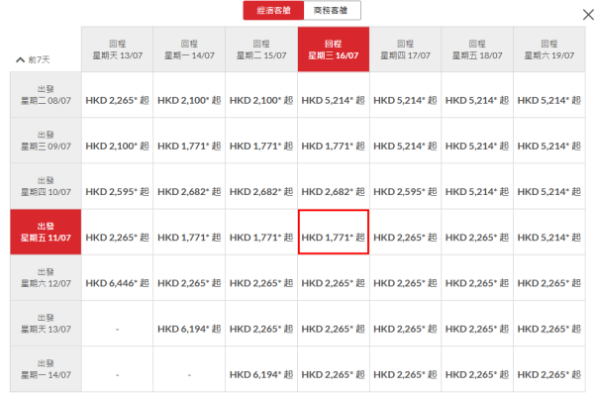This screenshot has width=594, height=395.
Task: Close the fare calendar with the X icon
Action: [x=588, y=15]
